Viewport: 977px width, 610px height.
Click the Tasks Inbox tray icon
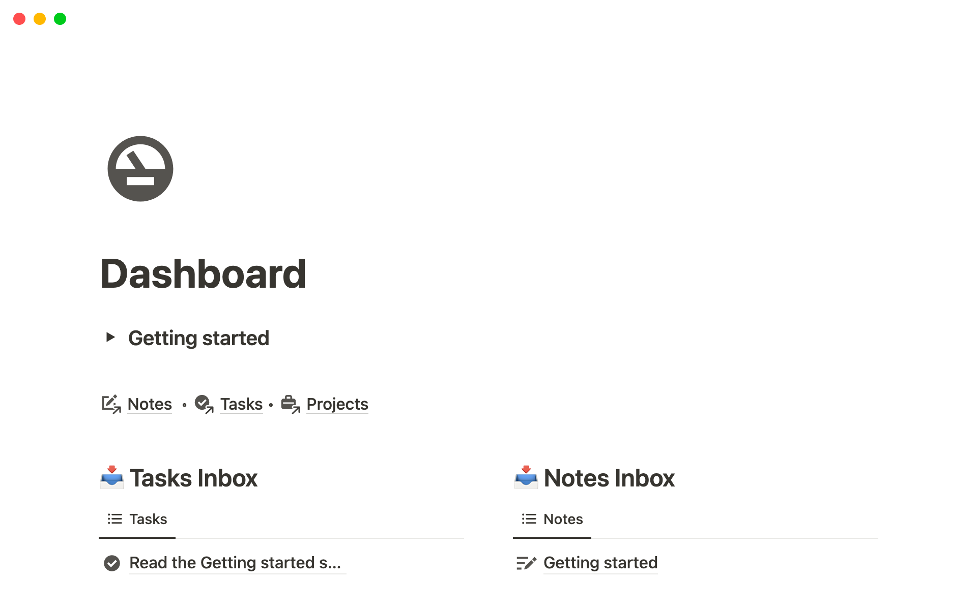click(112, 477)
